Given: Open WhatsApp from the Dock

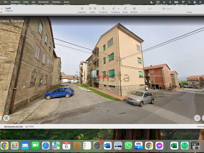Looking at the screenshot, I should (x=128, y=146).
